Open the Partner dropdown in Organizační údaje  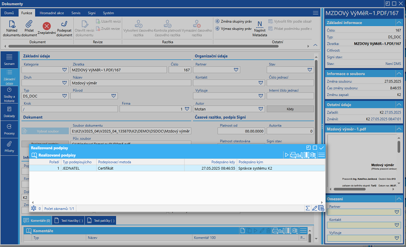(236, 70)
